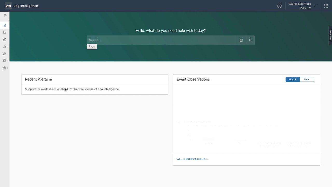332x187 pixels.
Task: Click the Recent Alerts heading
Action: 36,79
